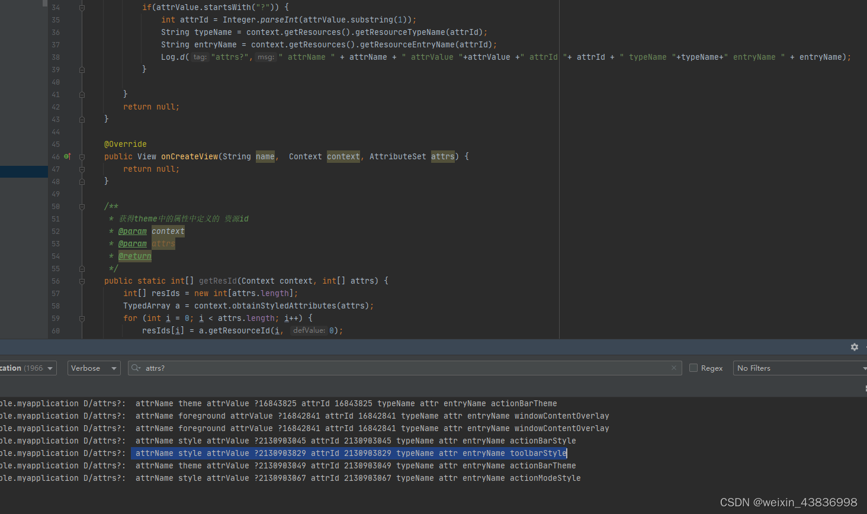
Task: Click Integer.parseInt on line 35
Action: pyautogui.click(x=261, y=20)
